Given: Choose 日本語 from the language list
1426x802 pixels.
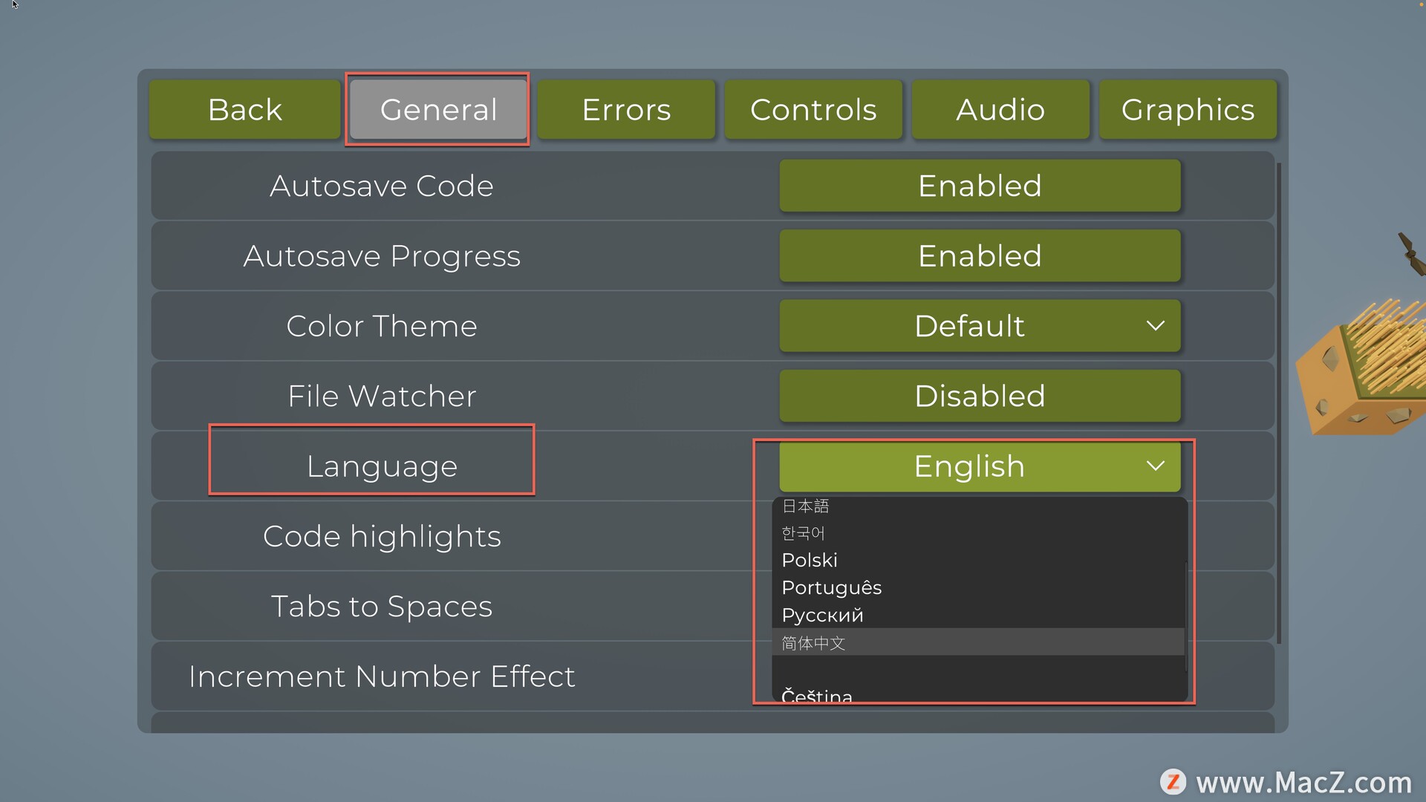Looking at the screenshot, I should pos(806,506).
